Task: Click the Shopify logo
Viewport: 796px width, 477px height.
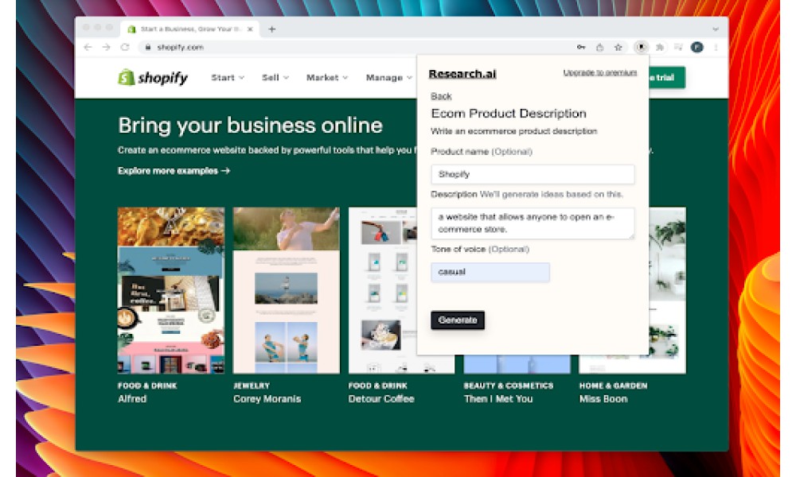Action: coord(153,78)
